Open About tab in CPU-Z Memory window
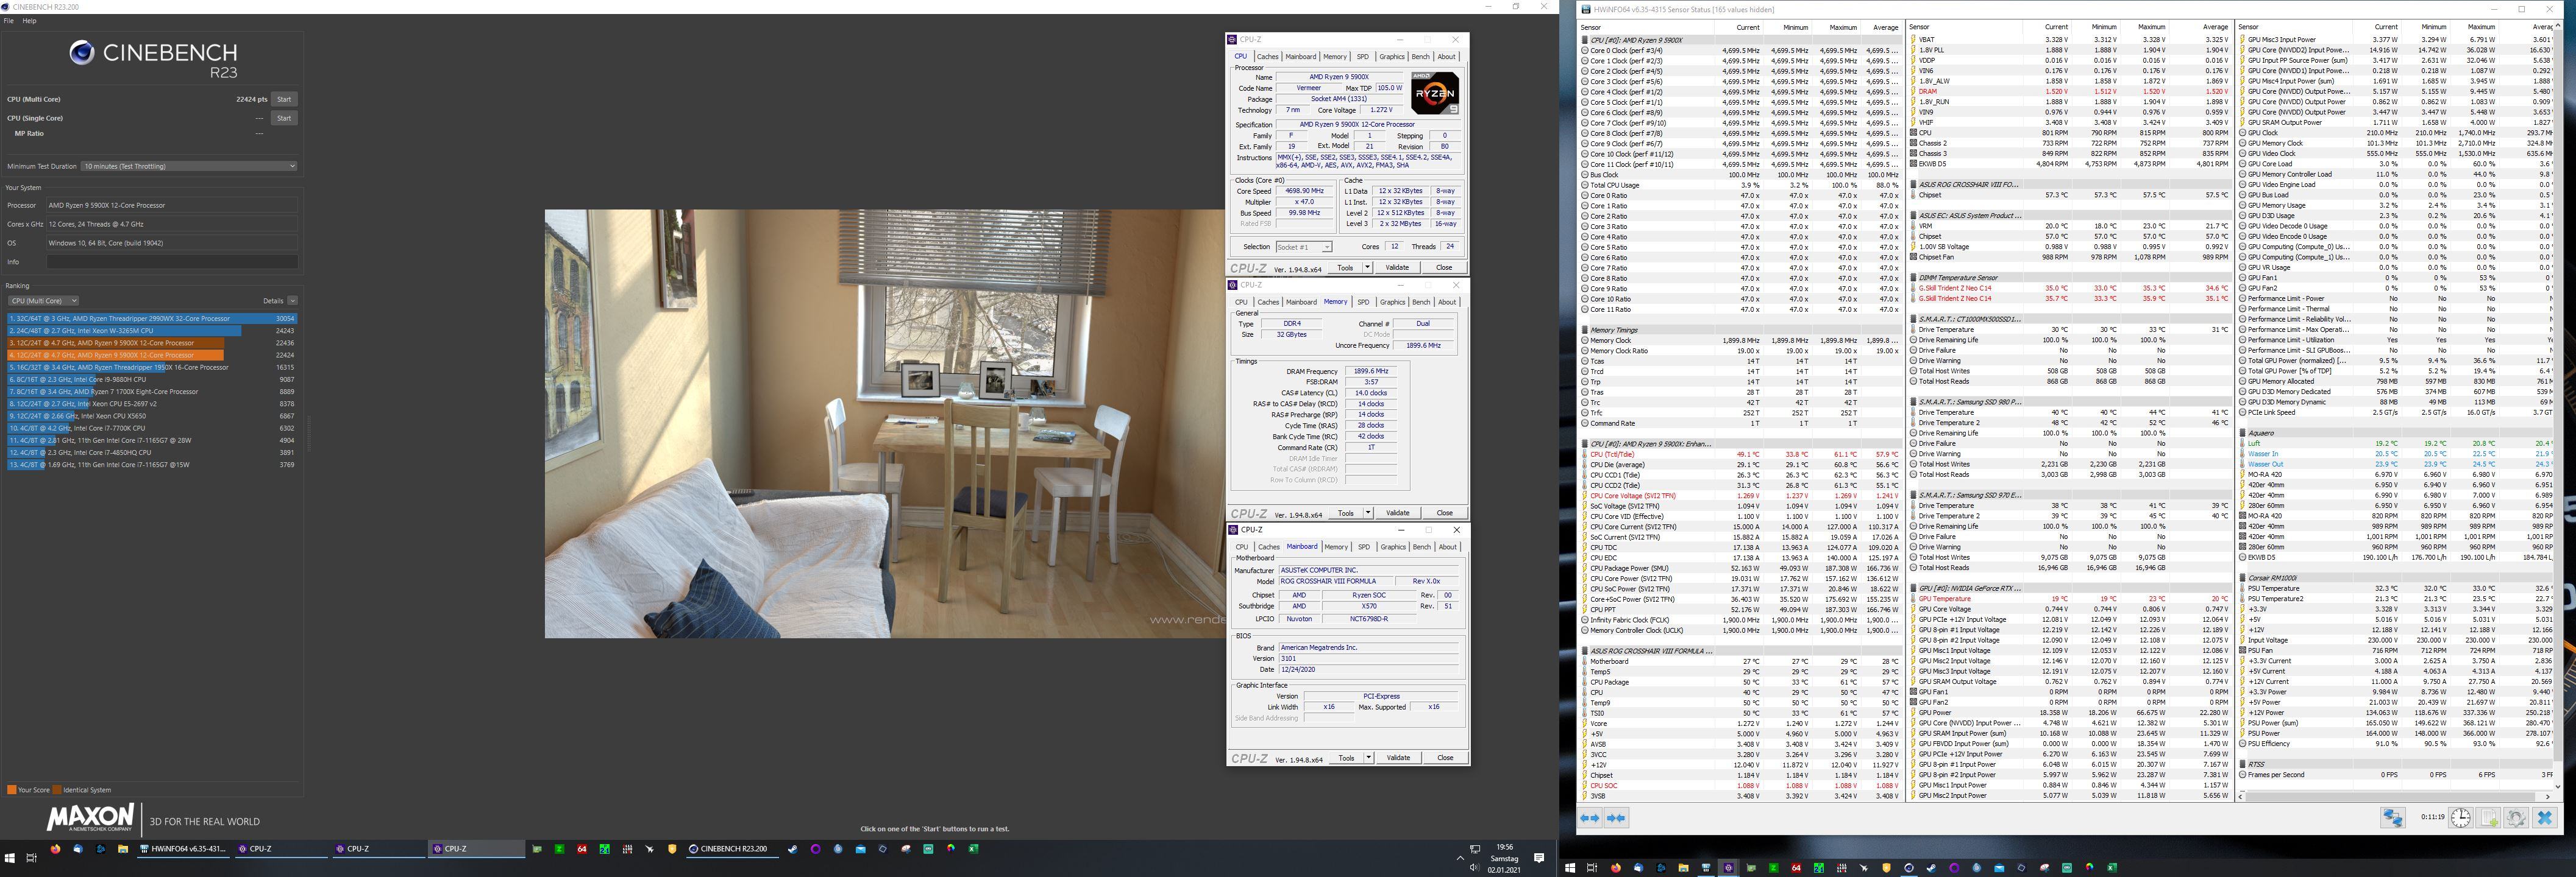 pos(1447,301)
